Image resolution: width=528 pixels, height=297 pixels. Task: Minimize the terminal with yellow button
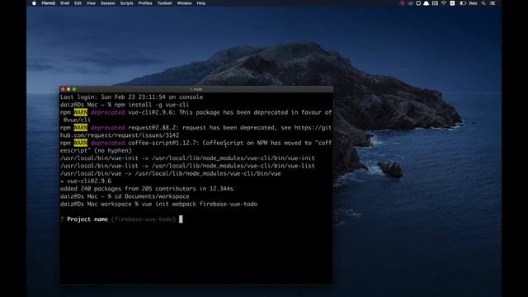point(68,89)
